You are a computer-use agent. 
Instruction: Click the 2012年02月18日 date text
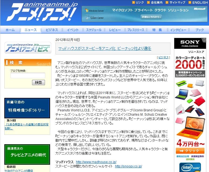(x=68, y=40)
